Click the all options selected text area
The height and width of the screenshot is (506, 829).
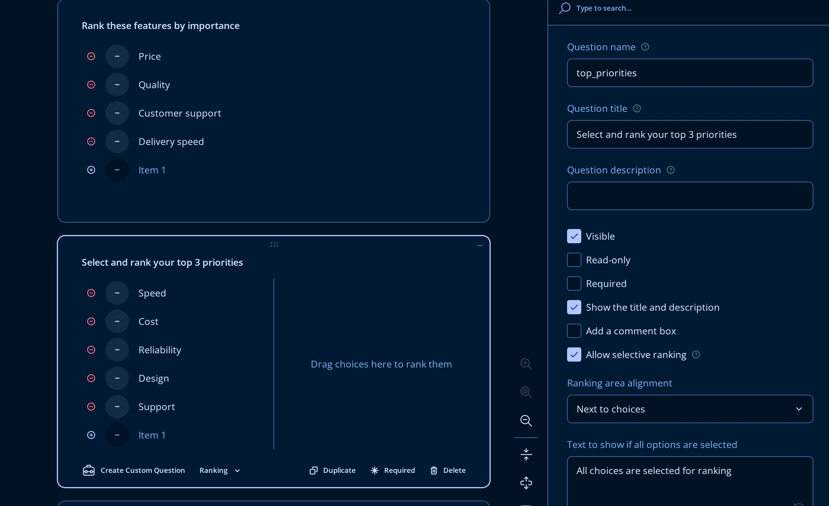pos(690,481)
